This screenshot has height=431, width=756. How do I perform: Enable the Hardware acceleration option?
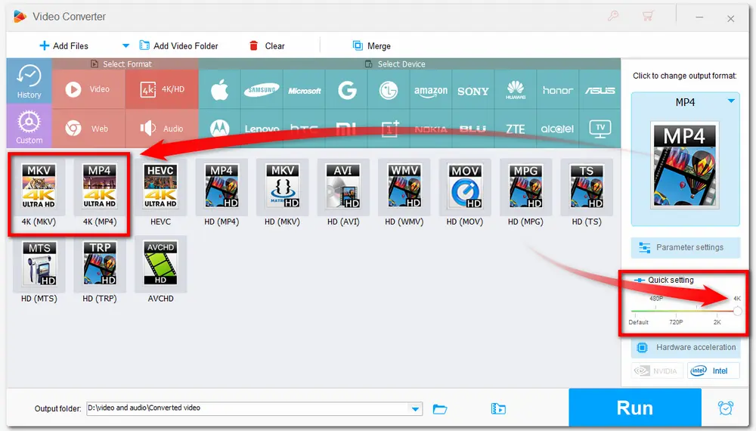(x=686, y=348)
